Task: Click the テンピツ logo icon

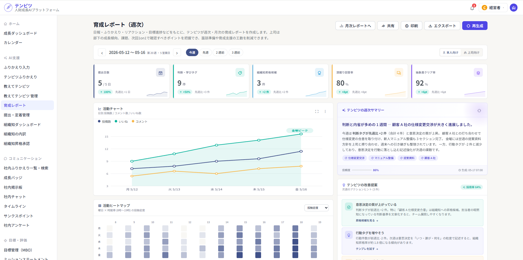Action: (8, 7)
